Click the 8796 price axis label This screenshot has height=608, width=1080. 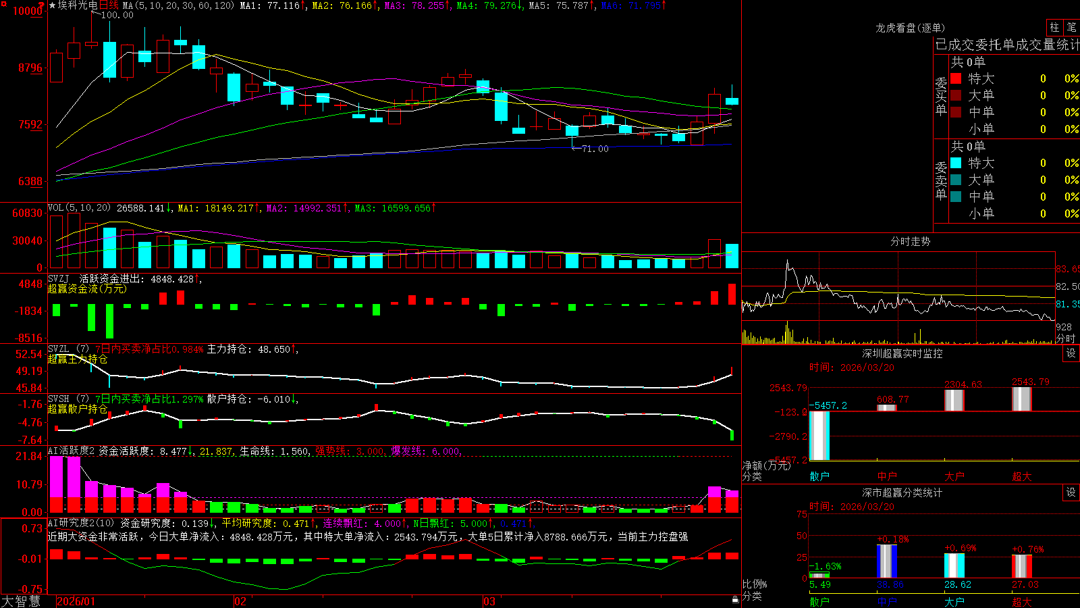point(30,68)
